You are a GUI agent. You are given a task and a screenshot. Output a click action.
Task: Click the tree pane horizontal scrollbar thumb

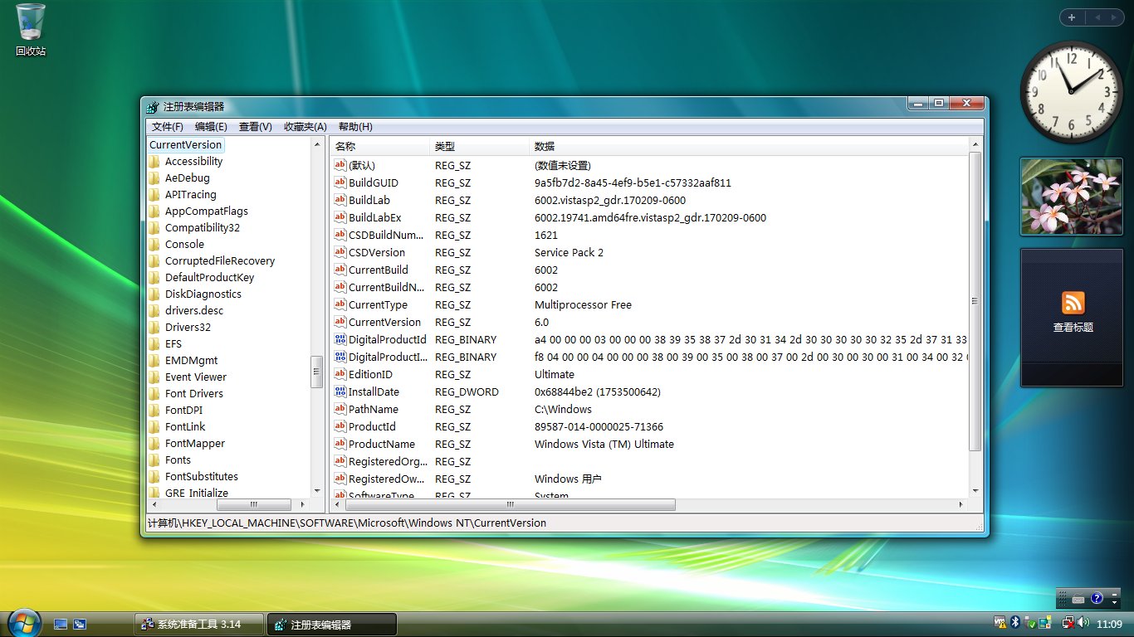click(254, 504)
